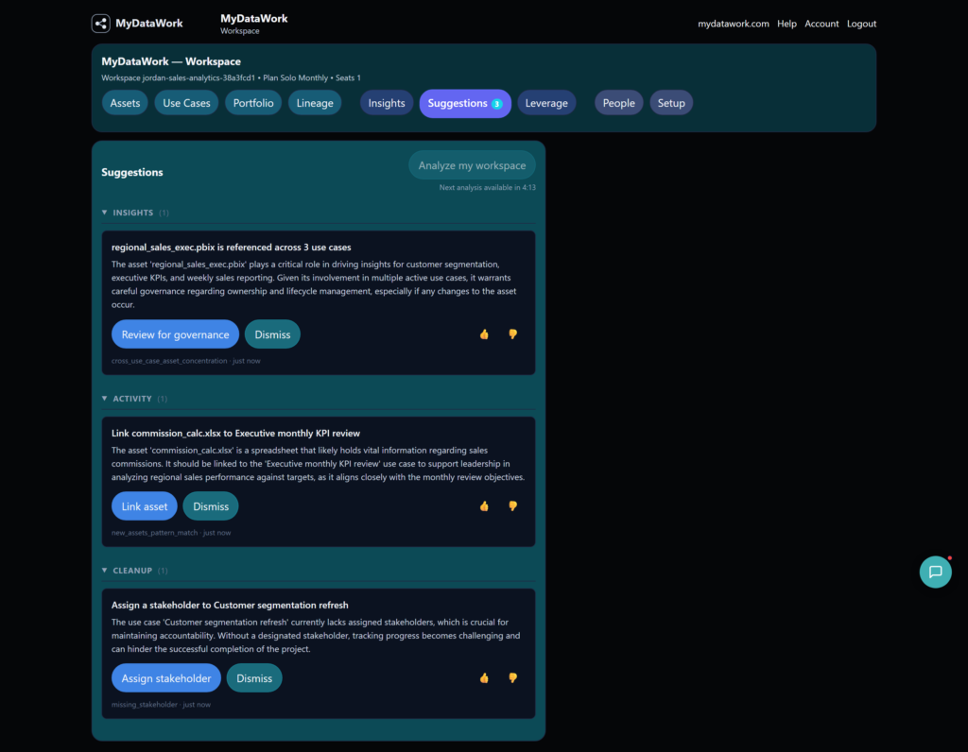Open the Leverage tab
The image size is (968, 752).
click(546, 103)
